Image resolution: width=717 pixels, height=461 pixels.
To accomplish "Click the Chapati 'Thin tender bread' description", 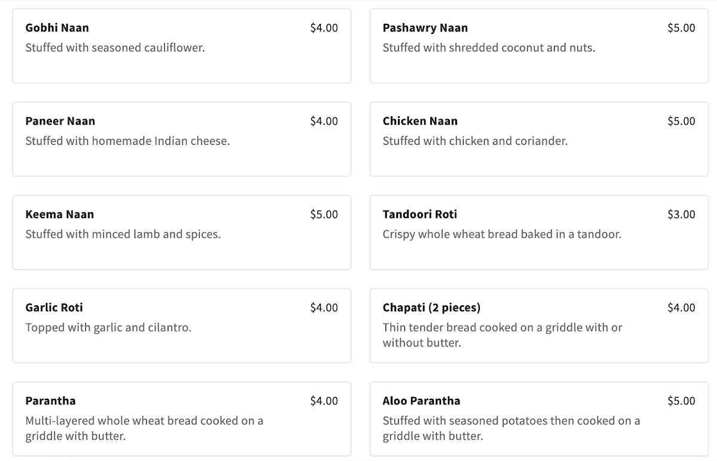I will [502, 335].
